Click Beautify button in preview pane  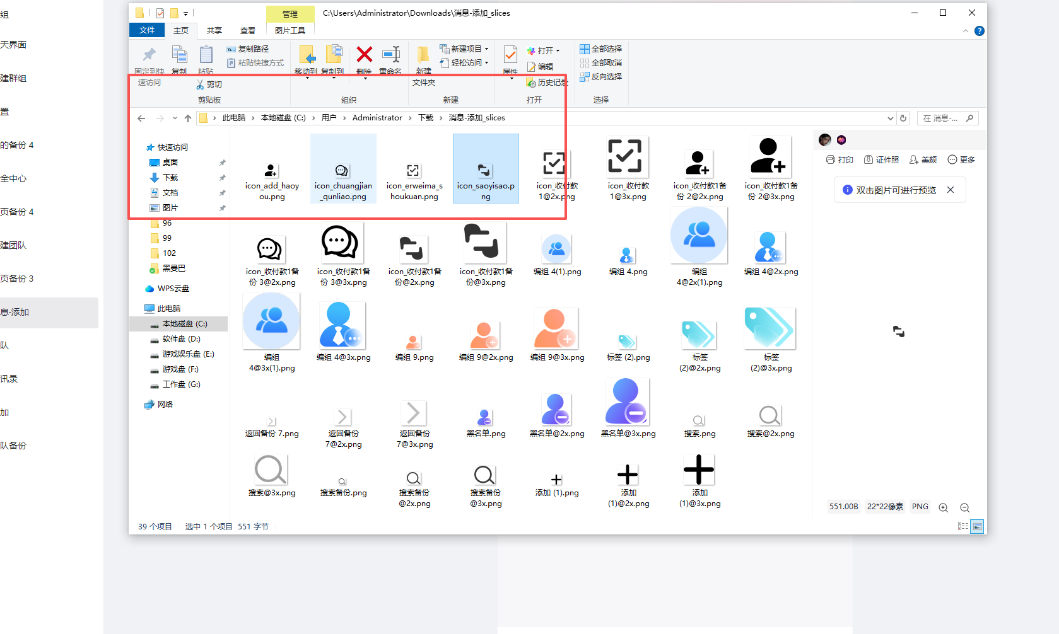click(923, 160)
